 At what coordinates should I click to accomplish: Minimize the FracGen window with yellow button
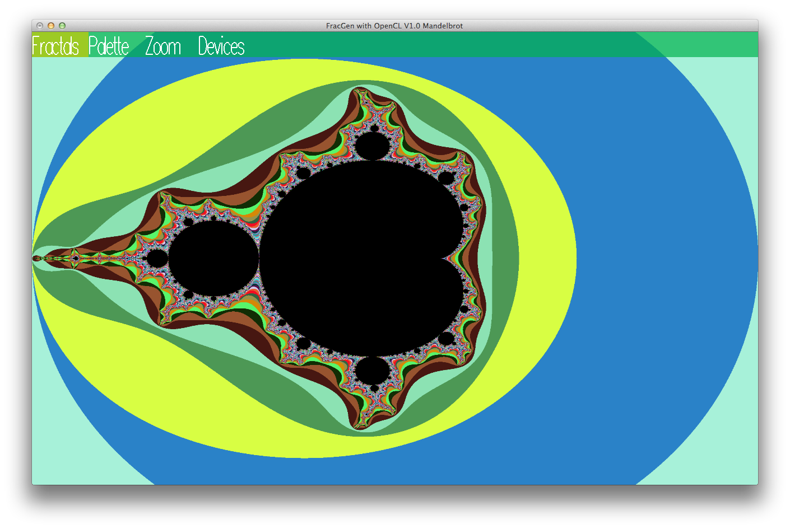coord(51,26)
